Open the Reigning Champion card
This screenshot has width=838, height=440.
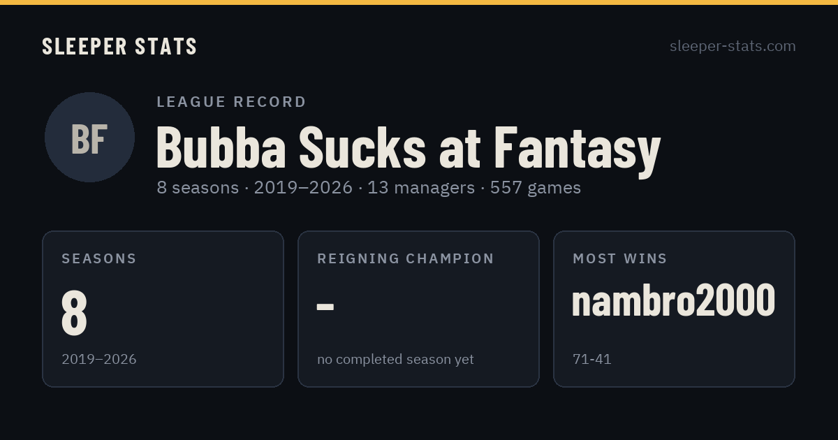(418, 309)
